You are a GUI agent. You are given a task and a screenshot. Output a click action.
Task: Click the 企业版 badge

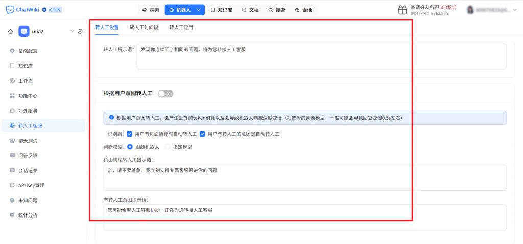(52, 10)
